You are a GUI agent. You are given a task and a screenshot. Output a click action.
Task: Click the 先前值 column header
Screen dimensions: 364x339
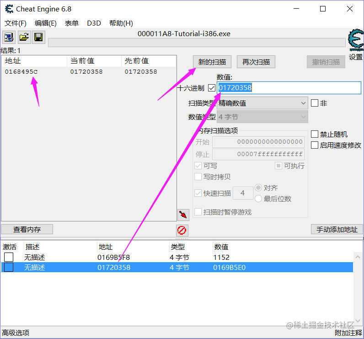tap(149, 61)
